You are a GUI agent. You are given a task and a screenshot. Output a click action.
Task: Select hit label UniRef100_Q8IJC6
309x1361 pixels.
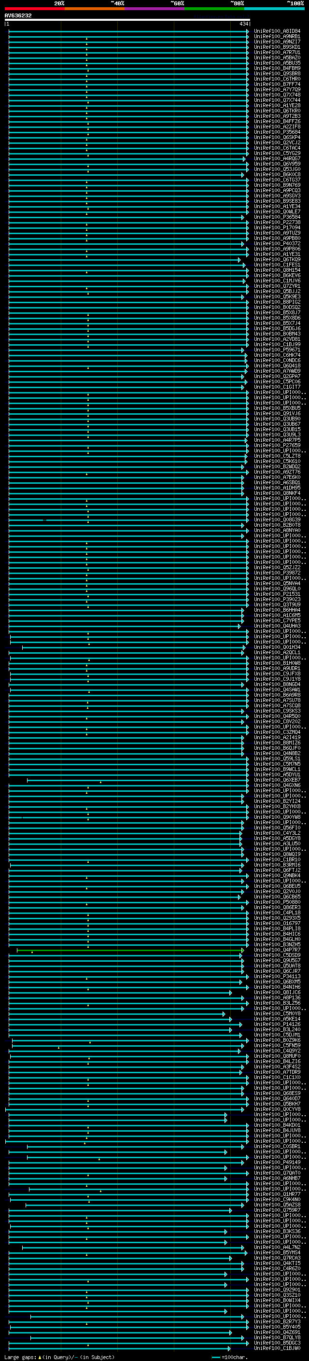(277, 993)
